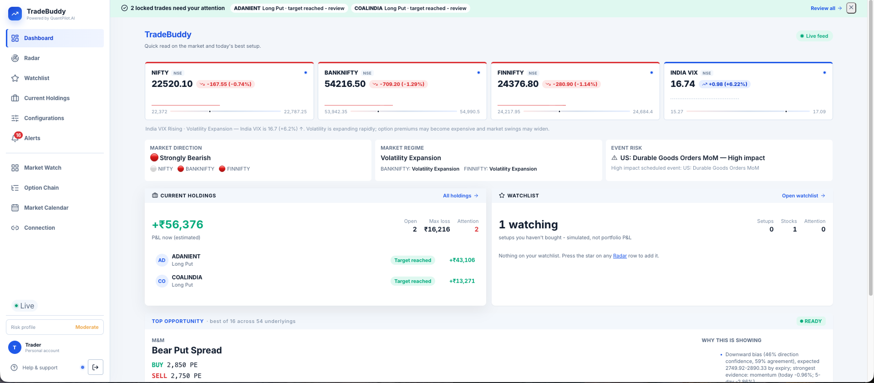Click the BANKNIFTY day range bar
Viewport: 874px width, 383px height.
click(x=404, y=111)
